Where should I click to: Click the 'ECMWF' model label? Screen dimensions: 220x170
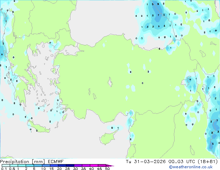(x=56, y=162)
